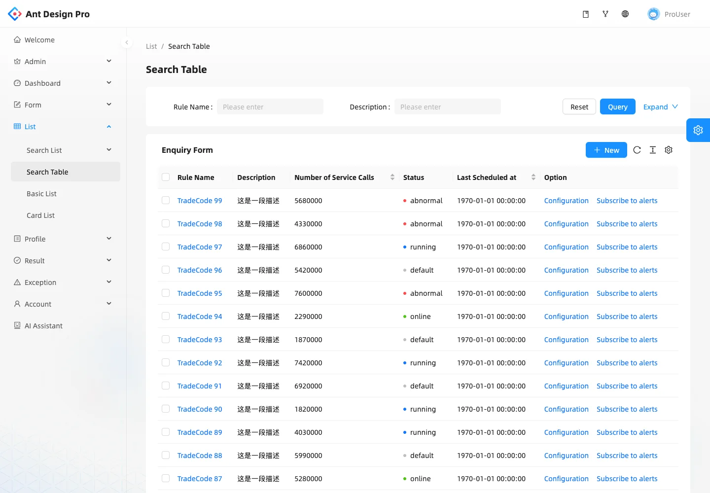Image resolution: width=710 pixels, height=493 pixels.
Task: Open the language globe icon
Action: point(625,14)
